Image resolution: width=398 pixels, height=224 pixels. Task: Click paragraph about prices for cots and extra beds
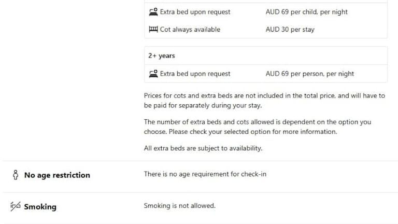pos(264,101)
